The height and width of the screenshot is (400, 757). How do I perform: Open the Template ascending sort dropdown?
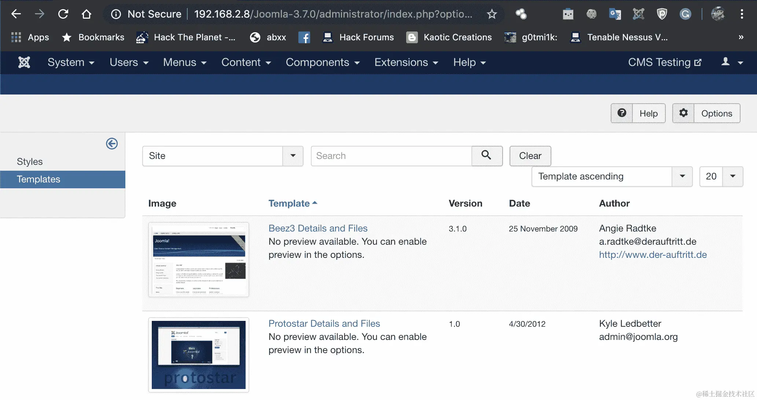point(682,176)
